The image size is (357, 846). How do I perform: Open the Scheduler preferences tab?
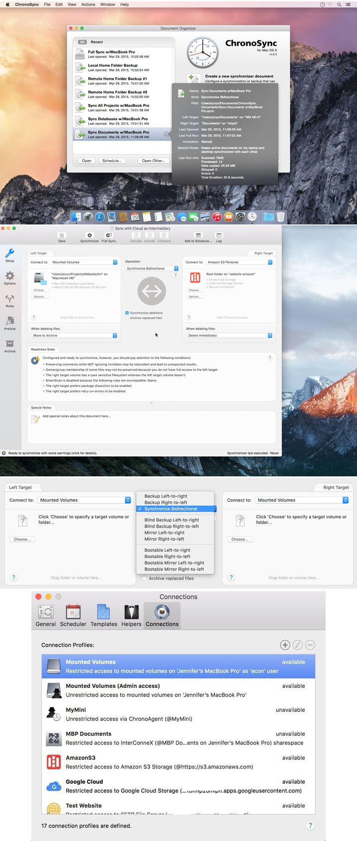(x=73, y=616)
